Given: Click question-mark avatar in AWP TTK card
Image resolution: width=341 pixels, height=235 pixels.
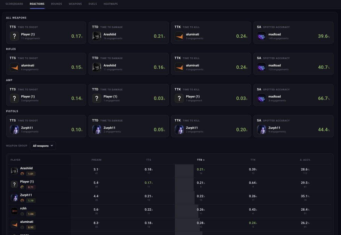Looking at the screenshot, I should point(179,98).
